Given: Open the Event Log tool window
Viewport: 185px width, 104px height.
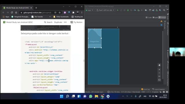Looking at the screenshot, I should [145, 89].
